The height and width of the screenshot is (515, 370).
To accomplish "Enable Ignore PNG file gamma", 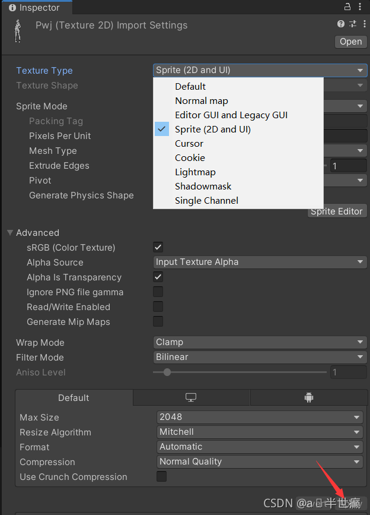I will (158, 292).
